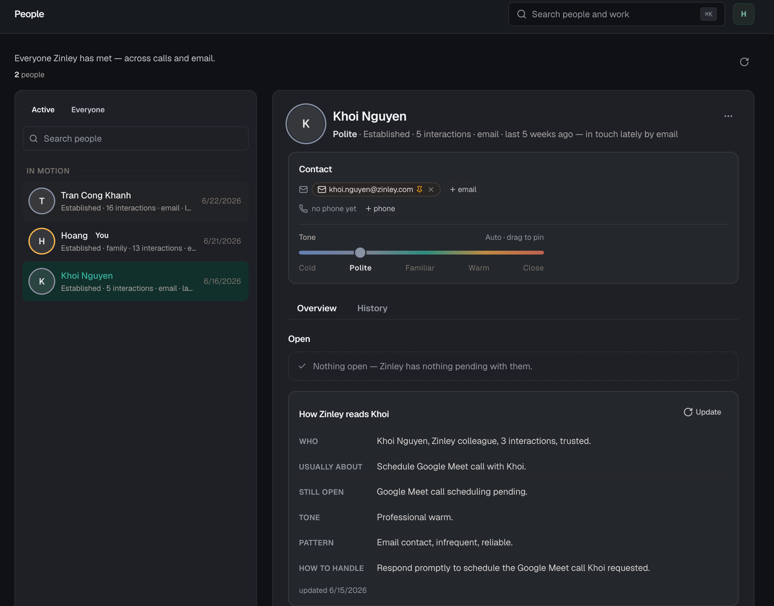
Task: Select the Active filter tab
Action: (x=43, y=110)
